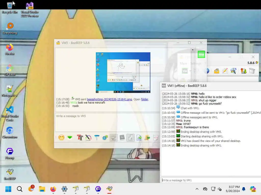
Task: Change chat font with the red TT icon
Action: 80,137
